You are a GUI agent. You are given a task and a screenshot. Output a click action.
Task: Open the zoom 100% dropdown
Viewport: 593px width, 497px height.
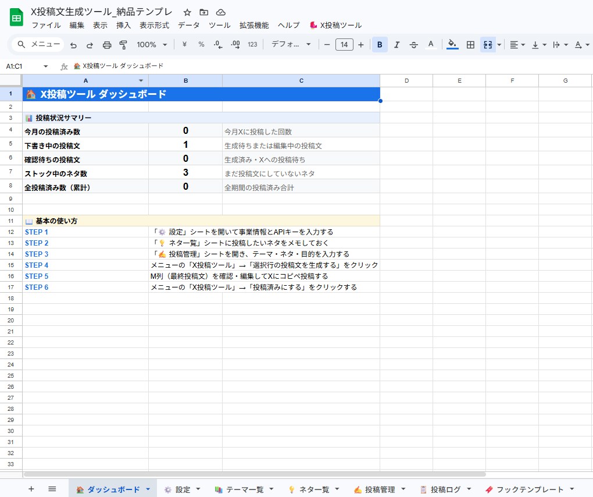coord(152,45)
